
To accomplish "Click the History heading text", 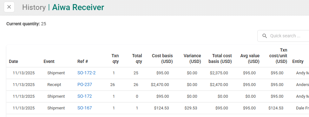I will click(34, 7).
